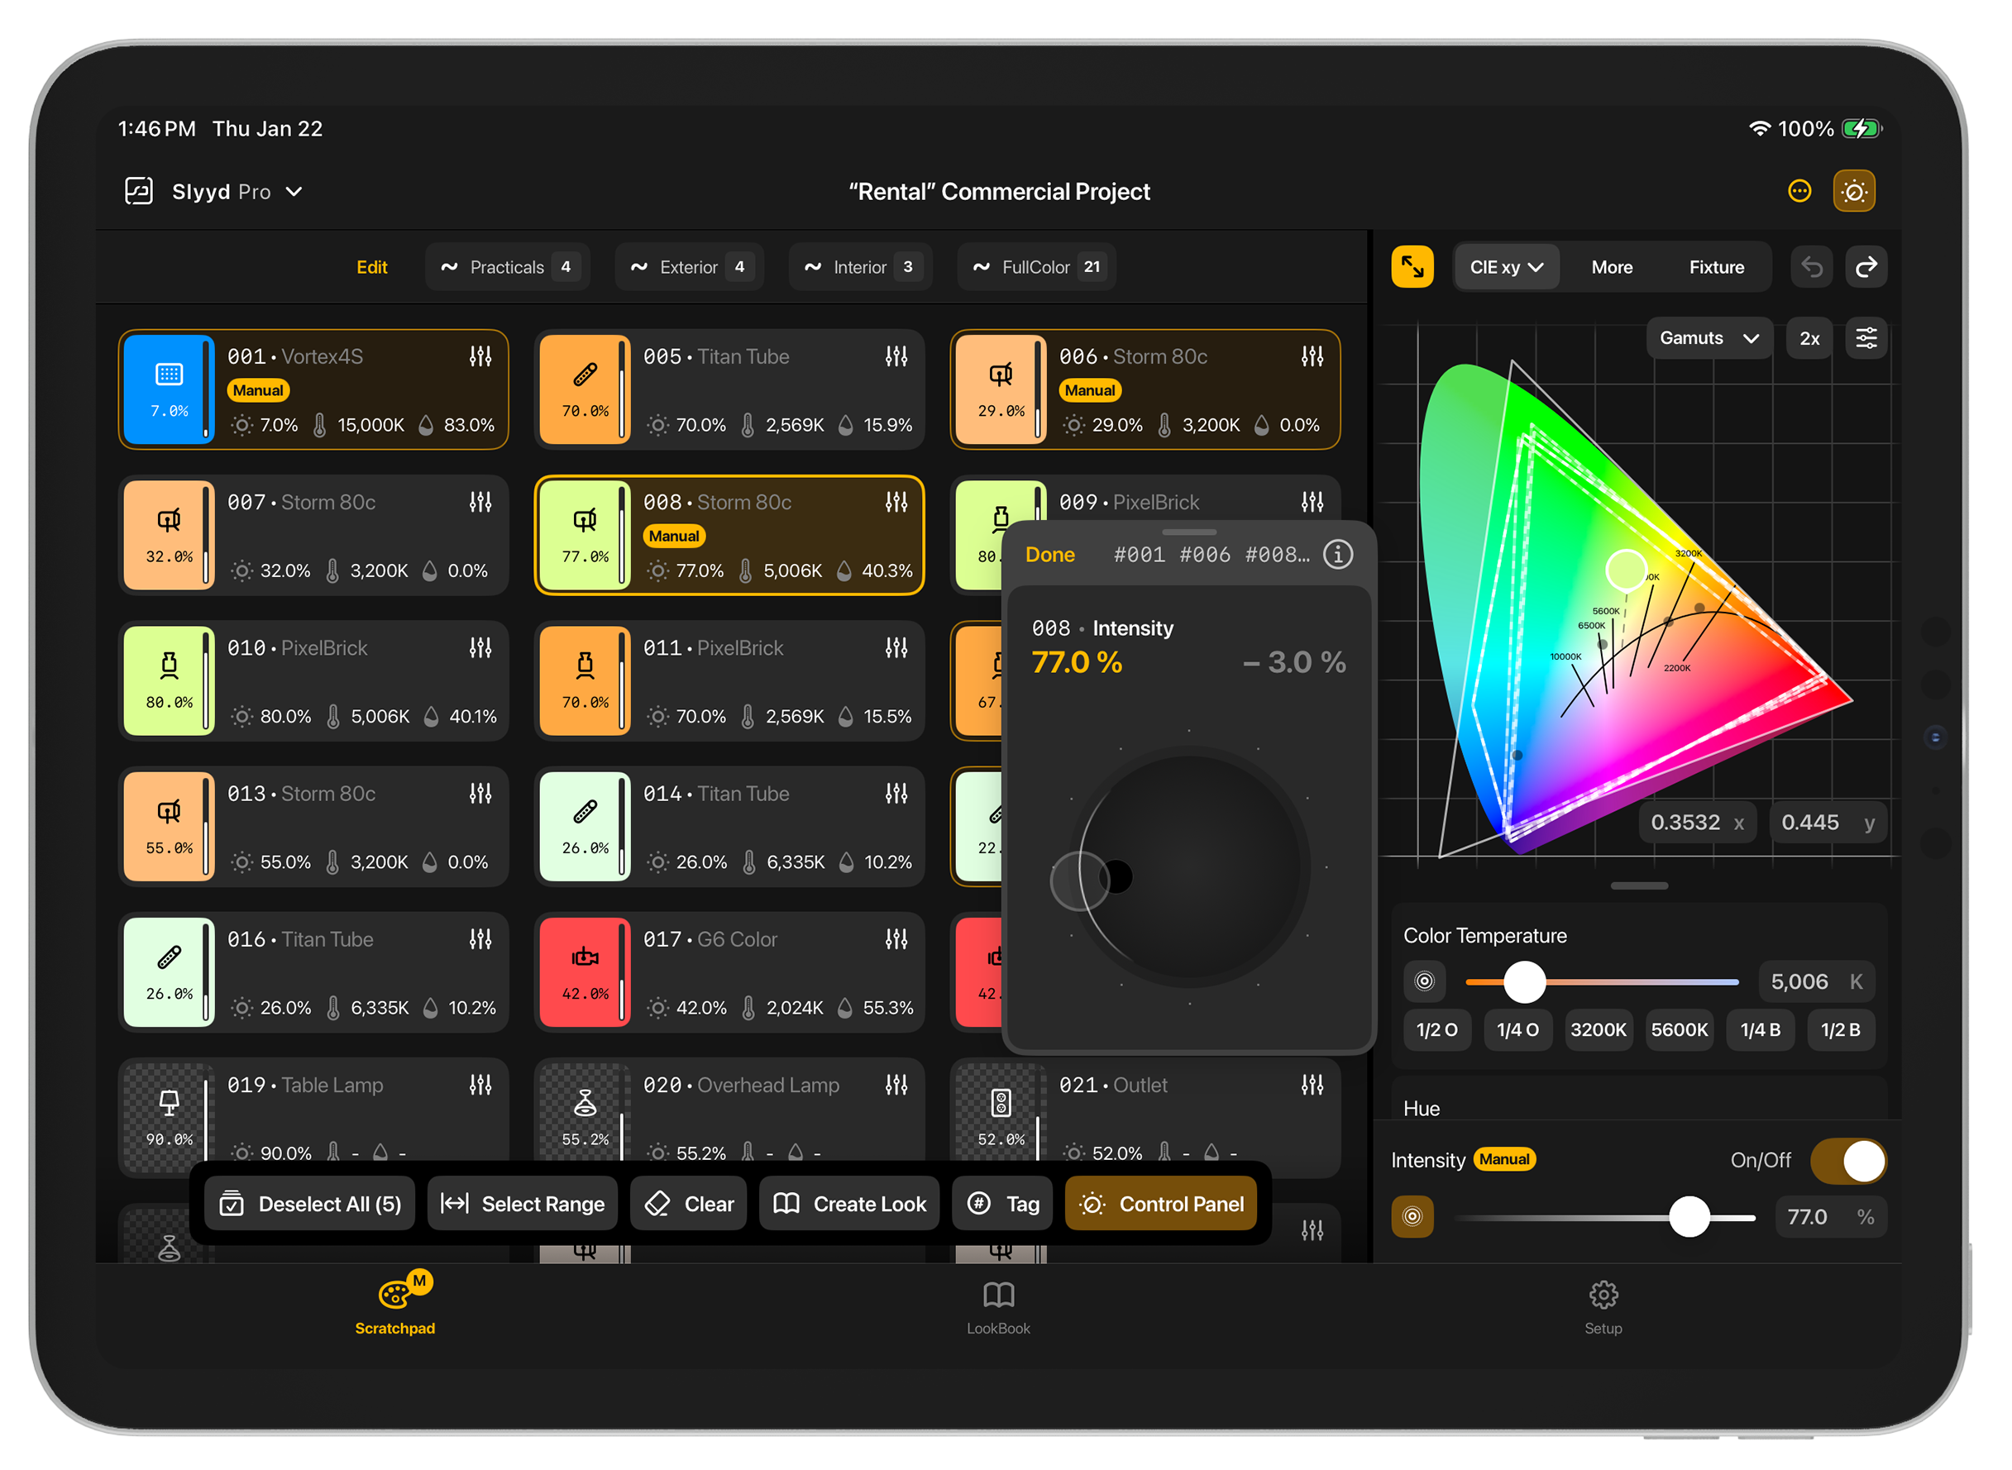Click the intensity target icon next to slider
Image resolution: width=2012 pixels, height=1470 pixels.
pos(1412,1216)
